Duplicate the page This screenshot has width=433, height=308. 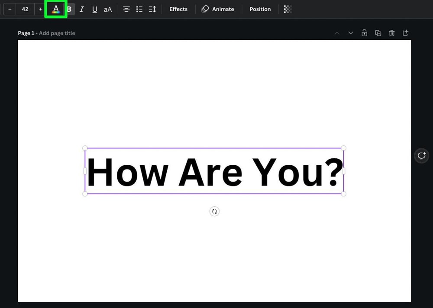(378, 33)
